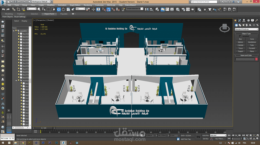
Task: Collapse the Object Type rollout
Action: [x=246, y=33]
